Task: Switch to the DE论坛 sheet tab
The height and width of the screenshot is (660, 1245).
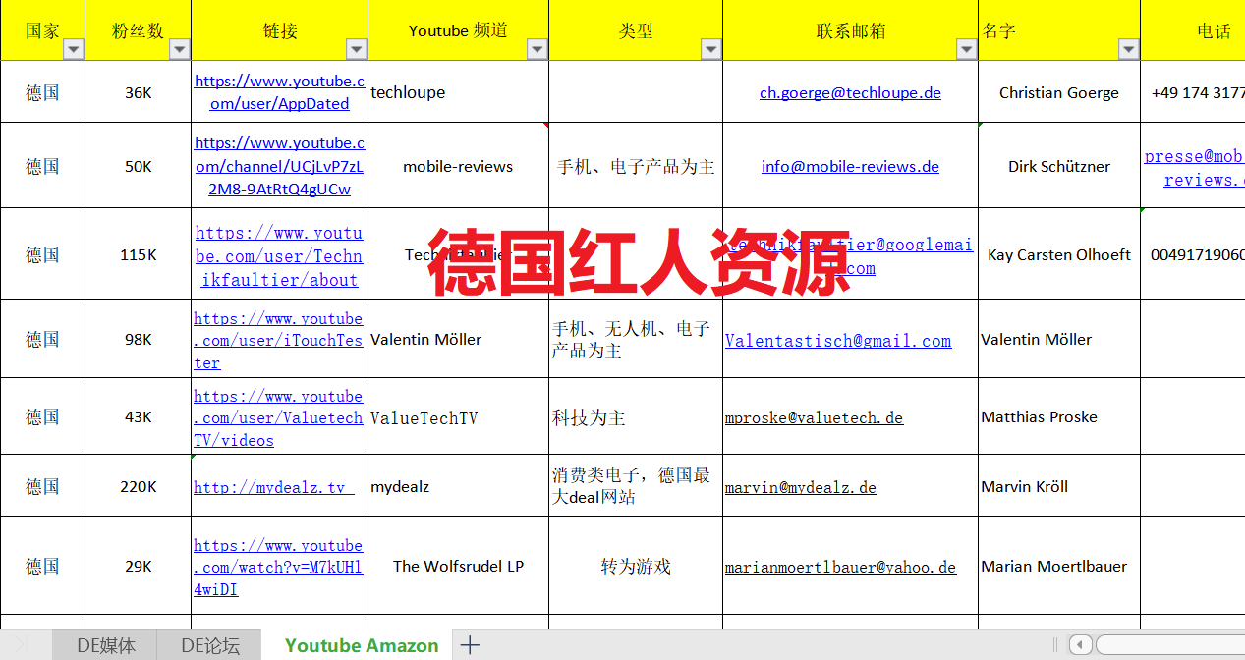Action: tap(210, 645)
